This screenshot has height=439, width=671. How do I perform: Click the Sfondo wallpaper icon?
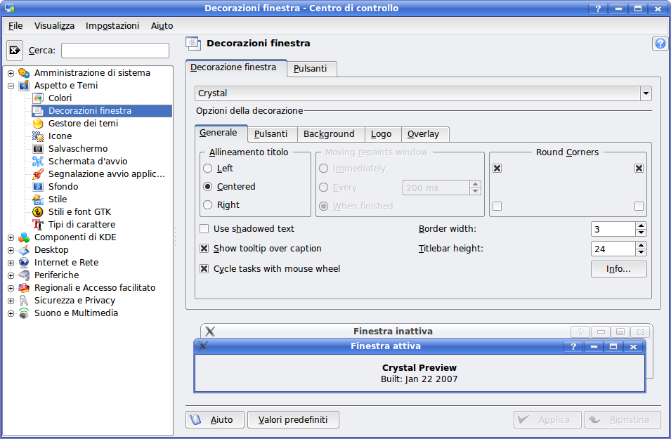tap(38, 187)
